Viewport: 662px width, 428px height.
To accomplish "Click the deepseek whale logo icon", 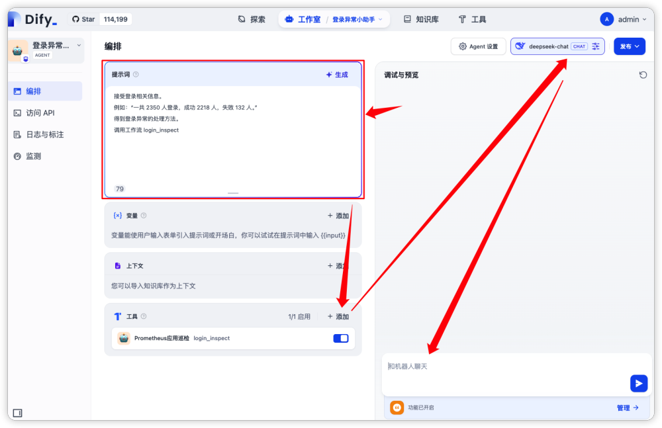I will click(520, 46).
